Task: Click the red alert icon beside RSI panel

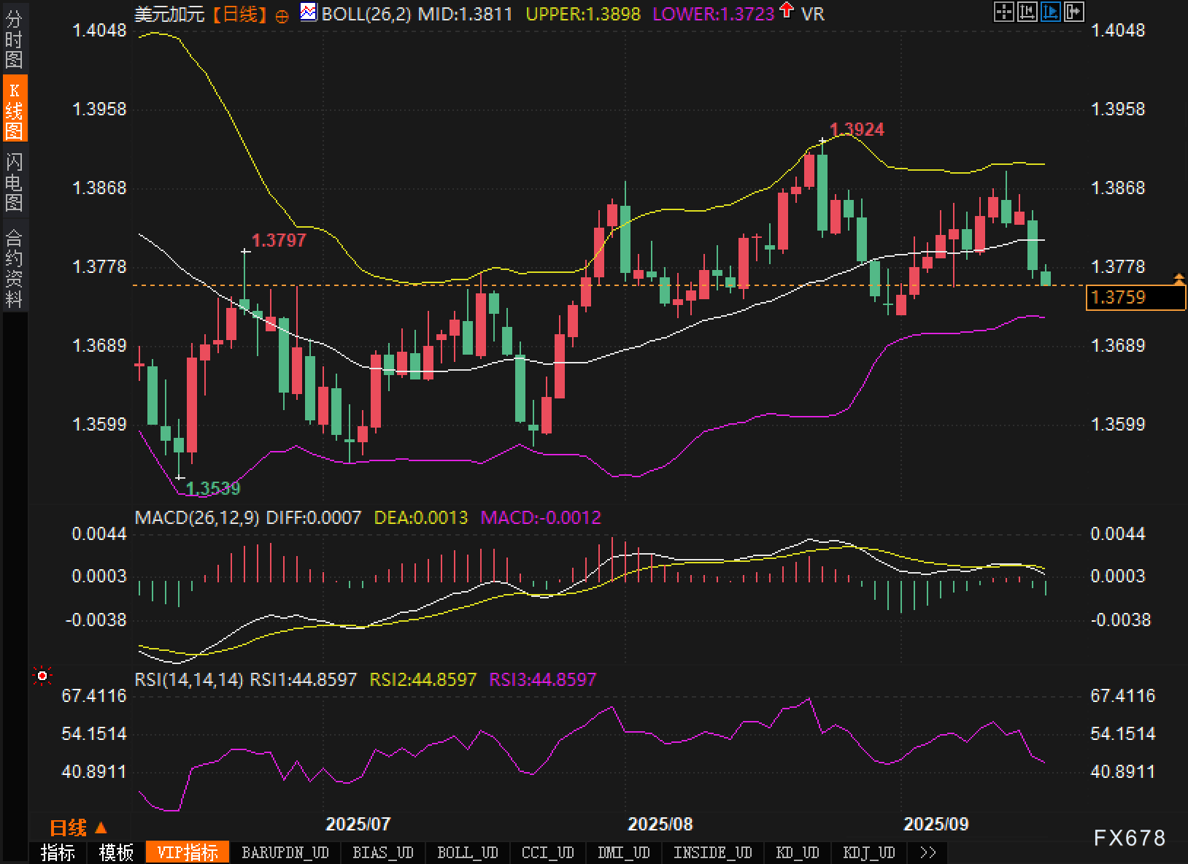Action: [x=42, y=676]
